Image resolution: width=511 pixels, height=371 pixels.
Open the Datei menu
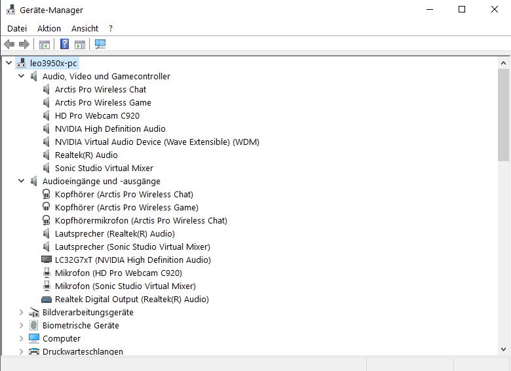click(x=17, y=29)
